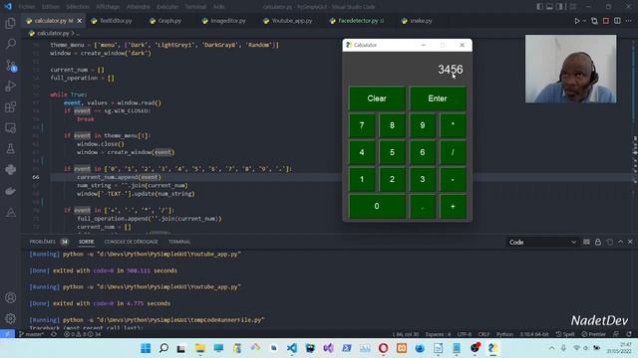This screenshot has height=358, width=638.
Task: Toggle the primary side bar layout icon
Action: 539,7
